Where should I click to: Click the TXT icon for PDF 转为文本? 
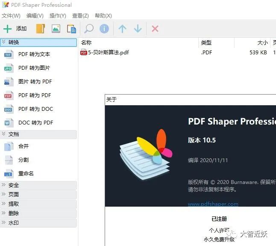pos(9,54)
